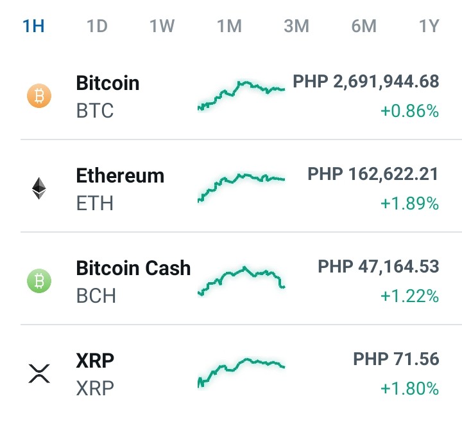Switch to the 1D time range
The height and width of the screenshot is (430, 462).
[x=98, y=26]
